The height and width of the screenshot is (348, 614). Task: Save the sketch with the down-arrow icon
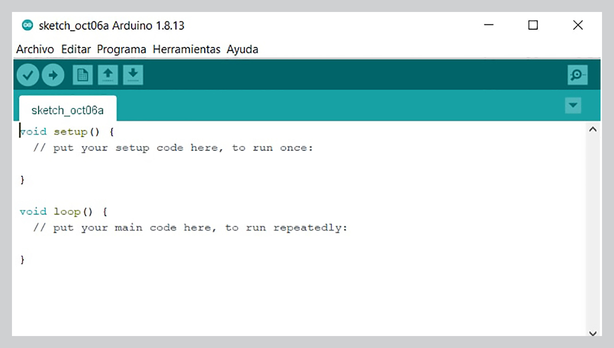point(133,75)
